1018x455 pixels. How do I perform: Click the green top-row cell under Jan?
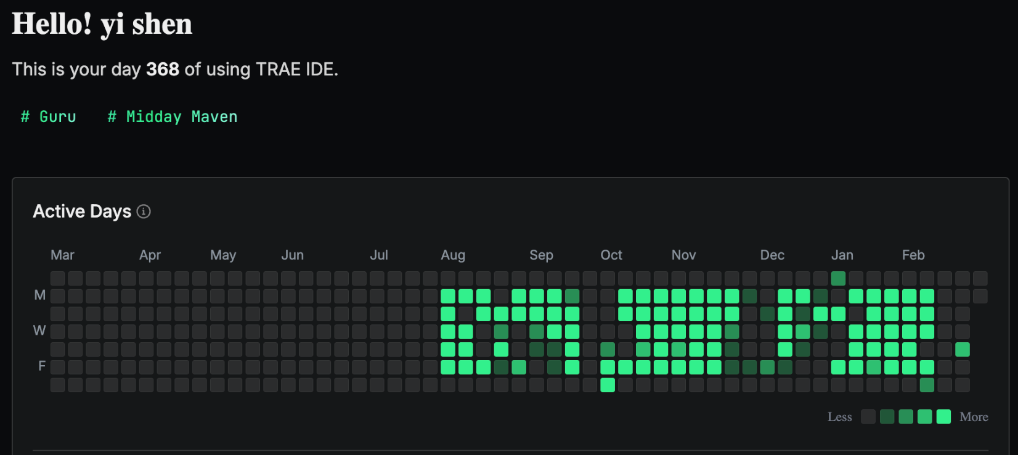838,279
